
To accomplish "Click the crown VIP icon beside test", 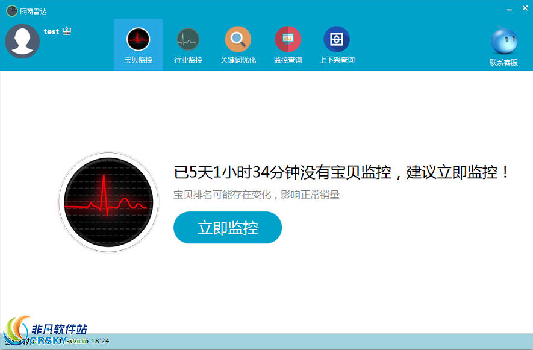I will point(67,31).
